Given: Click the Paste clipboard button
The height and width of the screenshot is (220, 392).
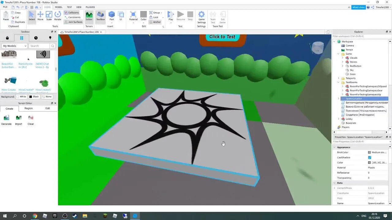Looking at the screenshot, I should pos(6,16).
